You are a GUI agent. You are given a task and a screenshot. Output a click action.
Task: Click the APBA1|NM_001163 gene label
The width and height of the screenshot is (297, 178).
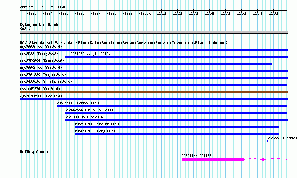click(196, 156)
